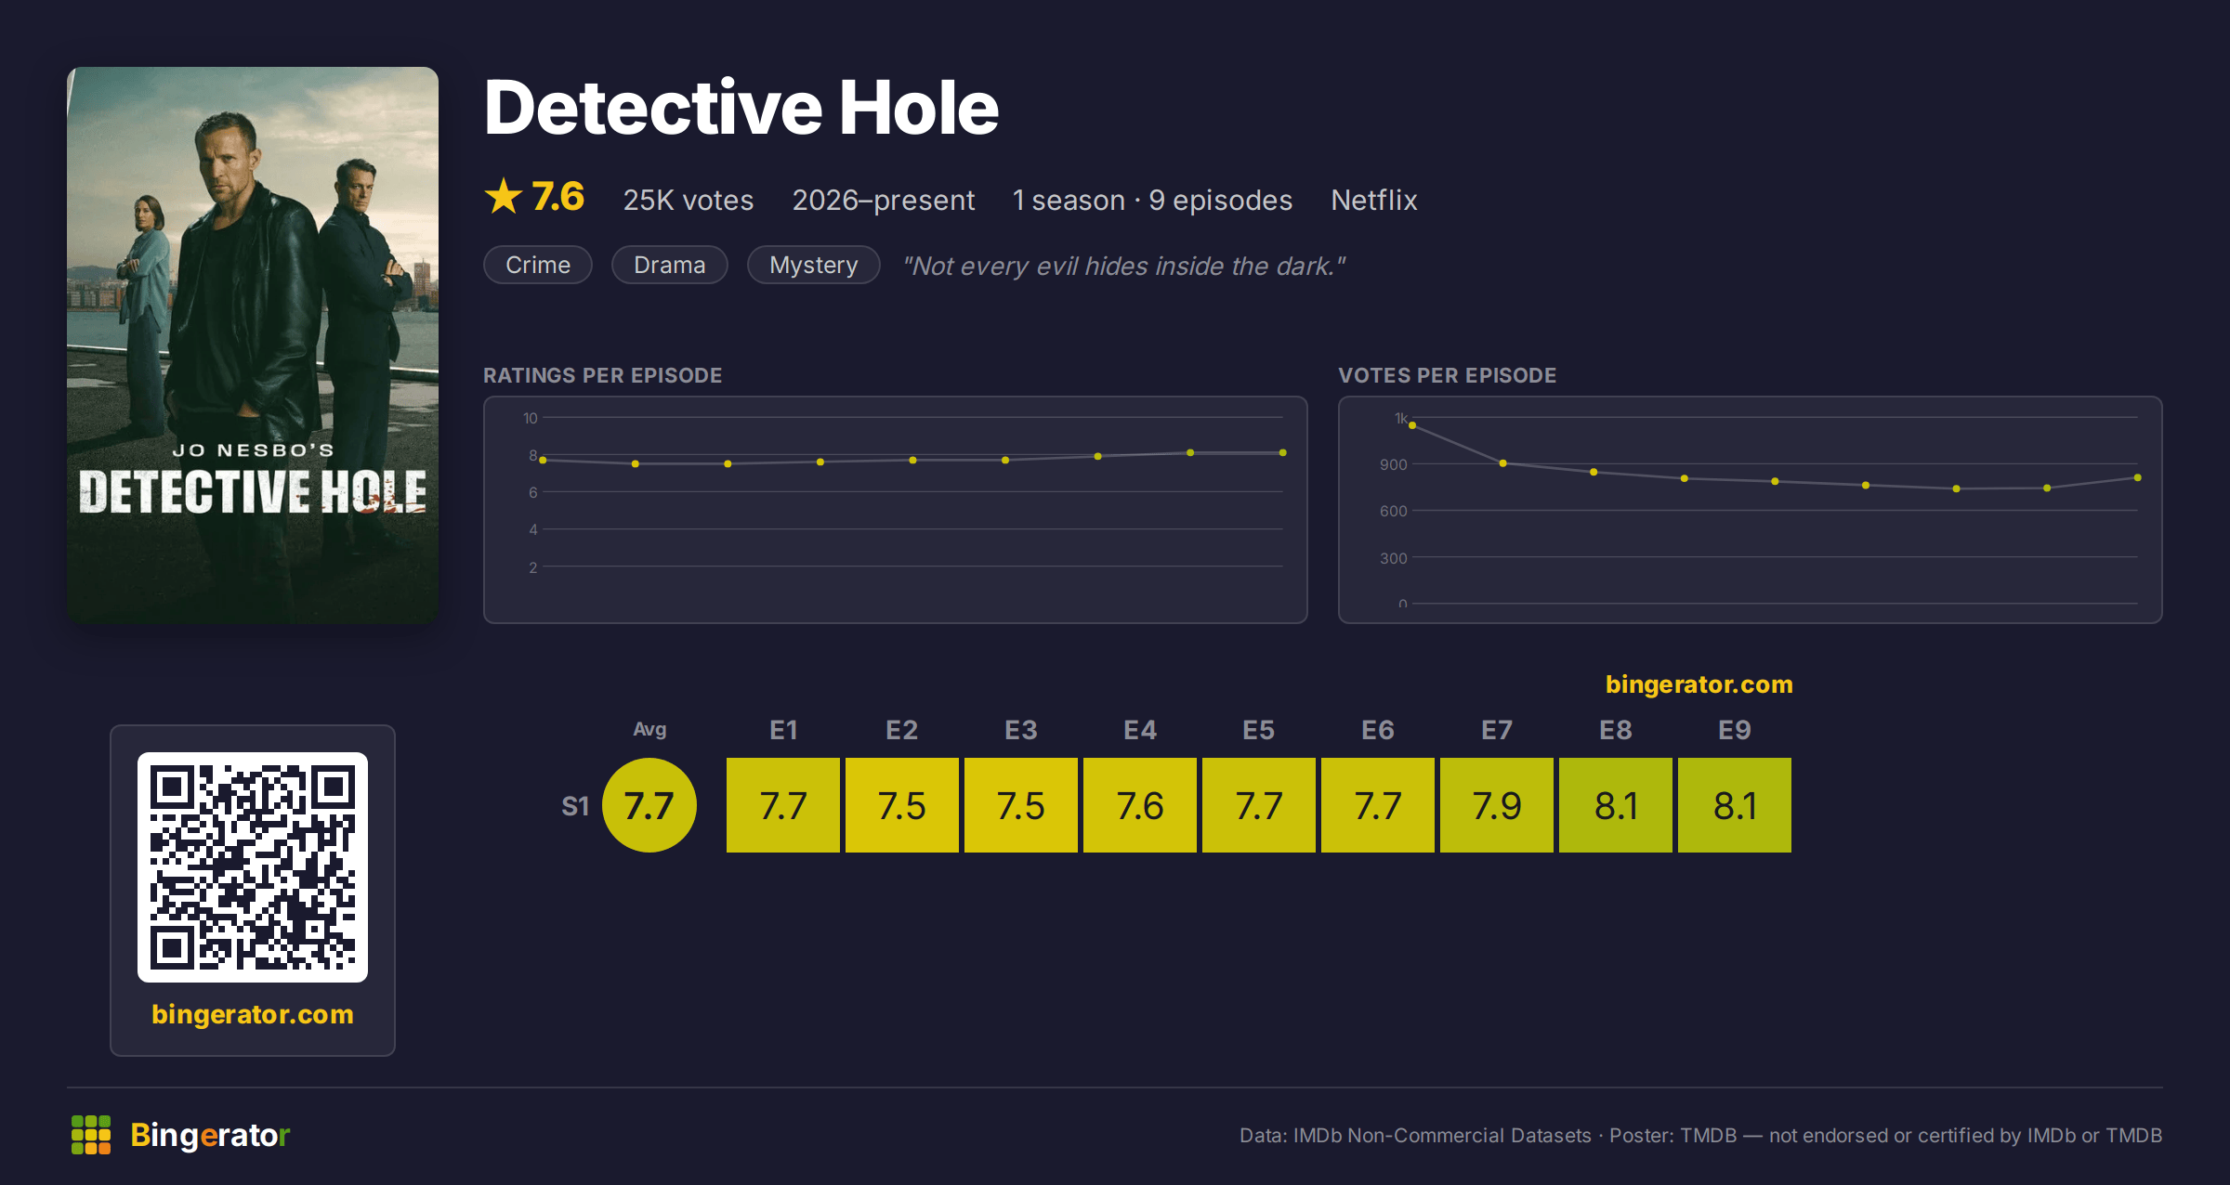The width and height of the screenshot is (2230, 1185).
Task: Select the E7 rating tile 7.9
Action: click(x=1497, y=805)
